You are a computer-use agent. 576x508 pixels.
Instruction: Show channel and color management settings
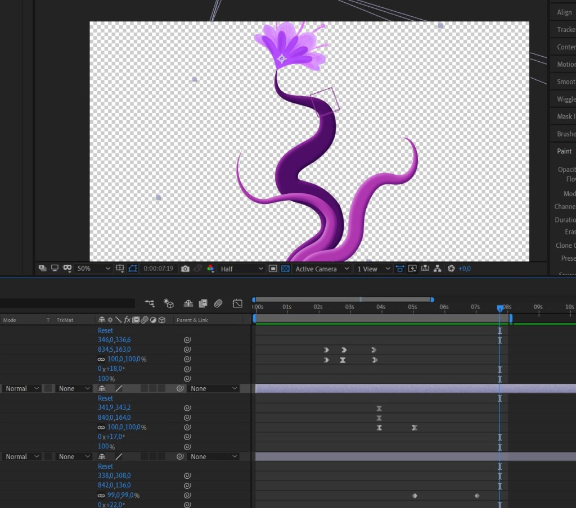[210, 269]
